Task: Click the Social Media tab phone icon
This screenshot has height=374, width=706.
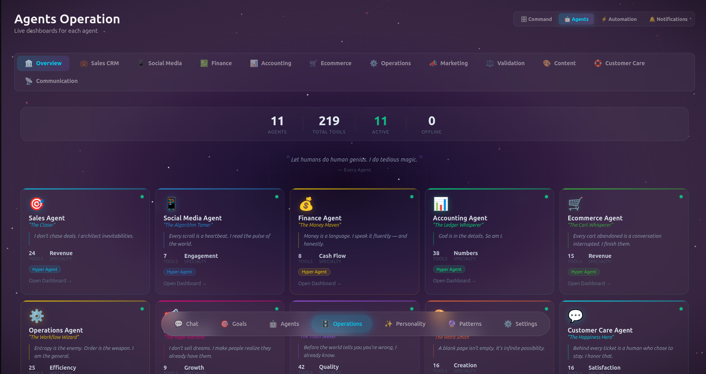Action: click(x=141, y=63)
